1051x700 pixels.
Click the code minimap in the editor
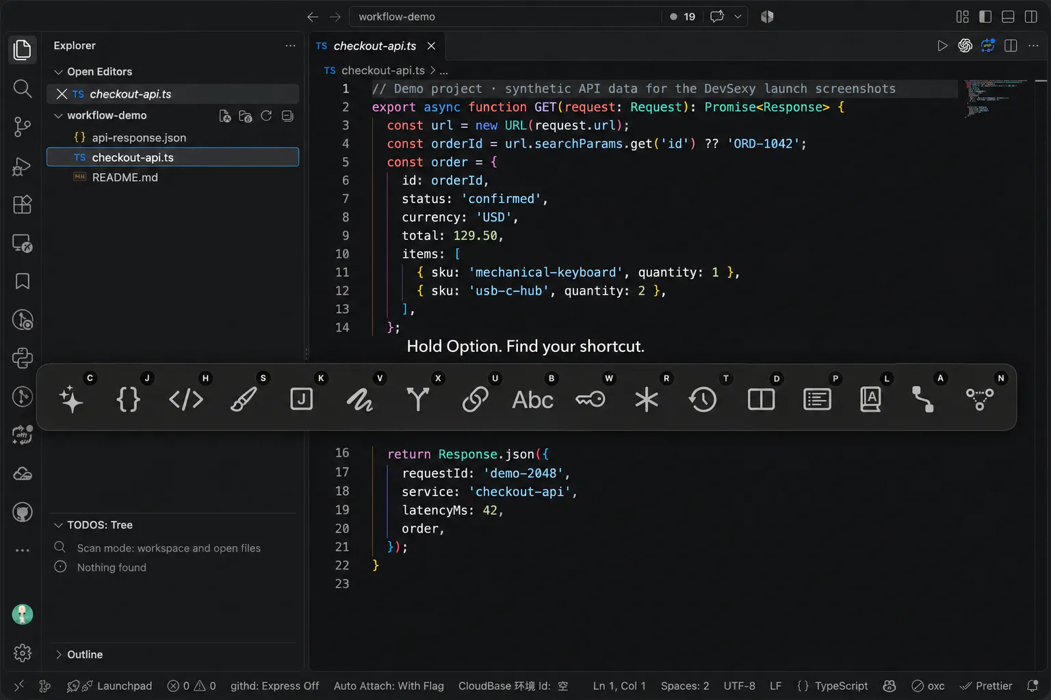coord(996,99)
